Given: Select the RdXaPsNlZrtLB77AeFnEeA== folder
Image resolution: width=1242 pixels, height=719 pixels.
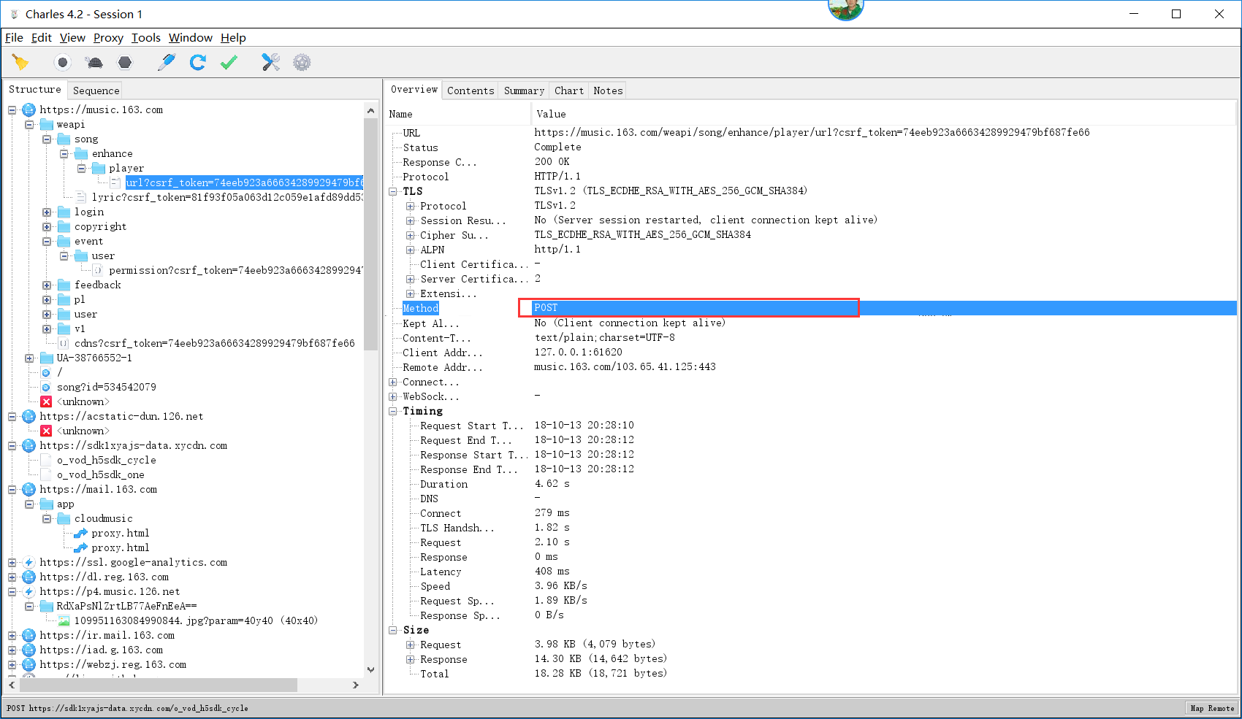Looking at the screenshot, I should pos(126,606).
